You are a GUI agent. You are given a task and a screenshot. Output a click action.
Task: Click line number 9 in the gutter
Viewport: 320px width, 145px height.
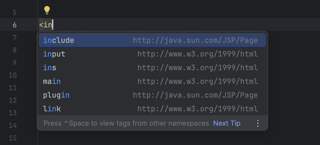tap(15, 63)
